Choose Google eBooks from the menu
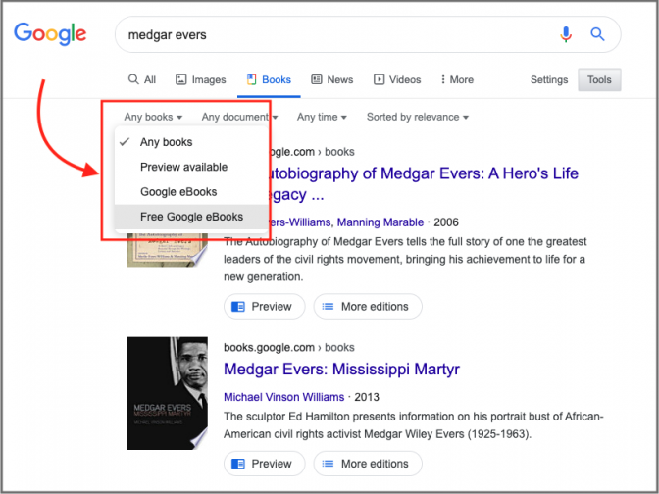 click(x=191, y=191)
